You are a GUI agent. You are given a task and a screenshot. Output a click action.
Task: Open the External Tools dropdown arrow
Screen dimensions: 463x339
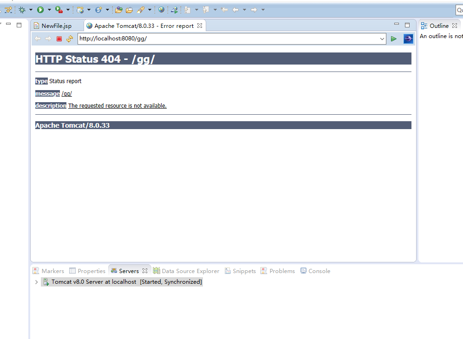tap(68, 10)
